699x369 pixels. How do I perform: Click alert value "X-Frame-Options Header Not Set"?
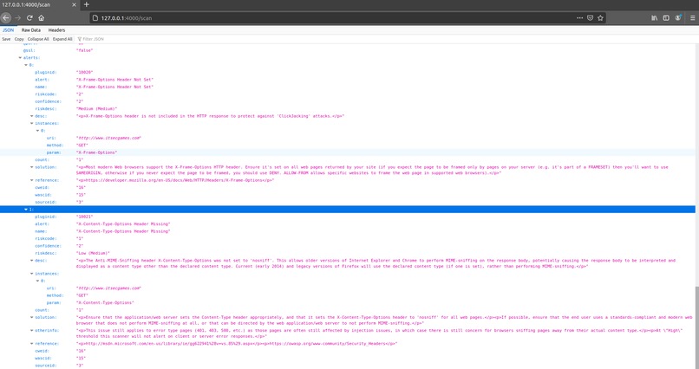(114, 80)
